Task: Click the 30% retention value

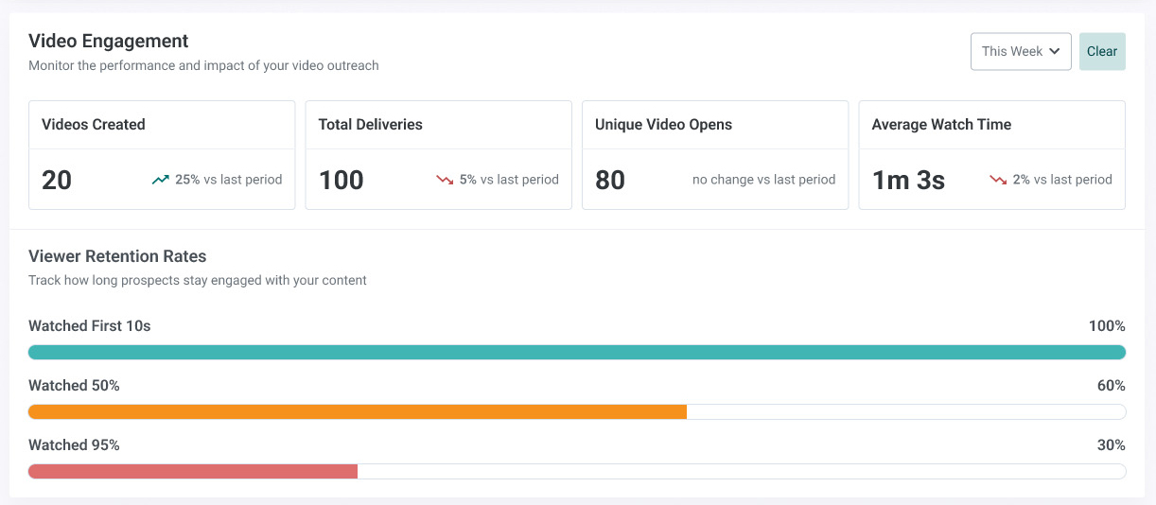Action: pos(1111,445)
